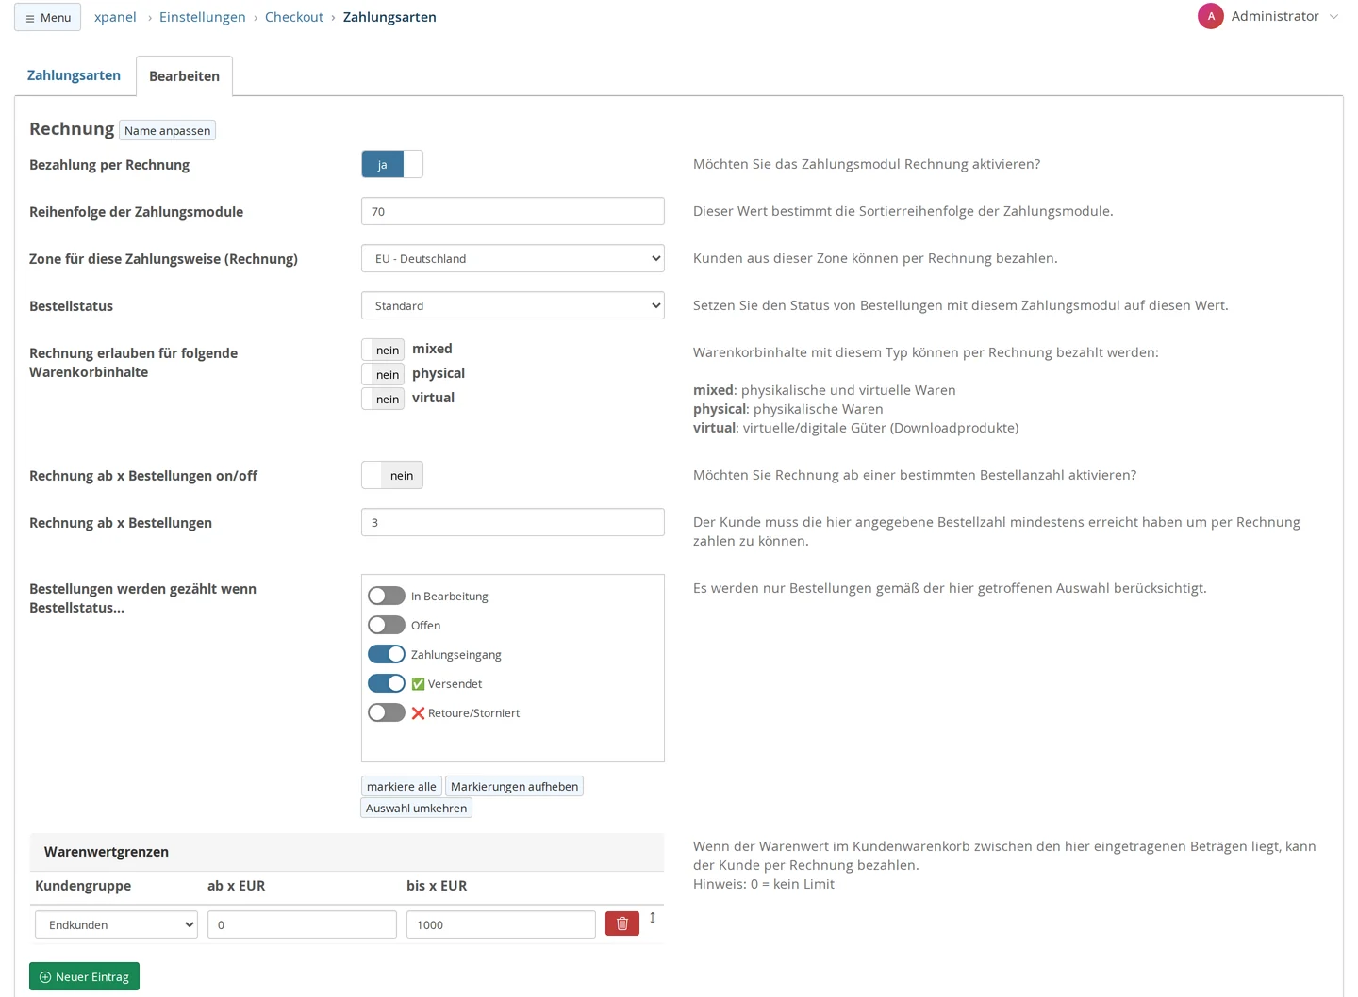Click the row reorder arrow icon
Viewport: 1358px width, 997px height.
pyautogui.click(x=653, y=918)
